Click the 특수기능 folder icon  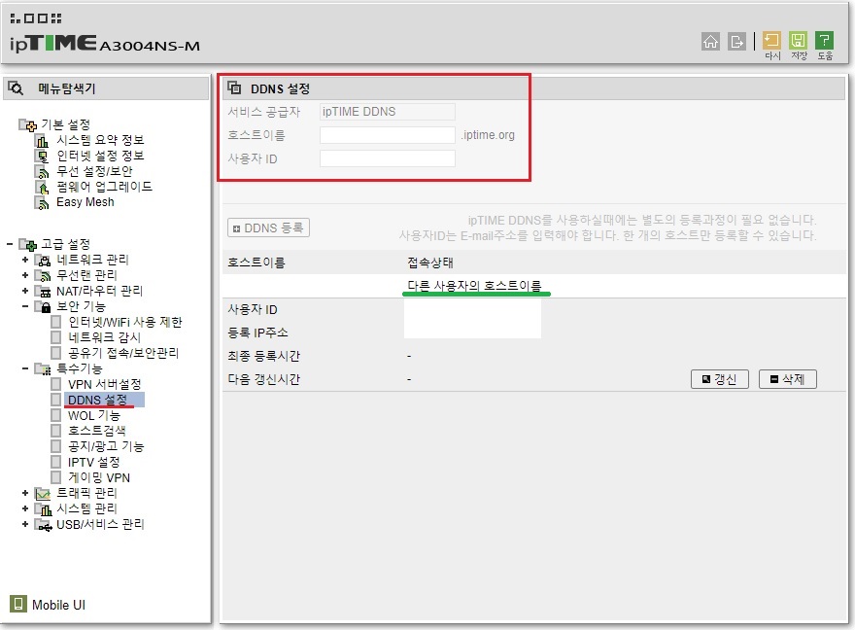(x=43, y=369)
